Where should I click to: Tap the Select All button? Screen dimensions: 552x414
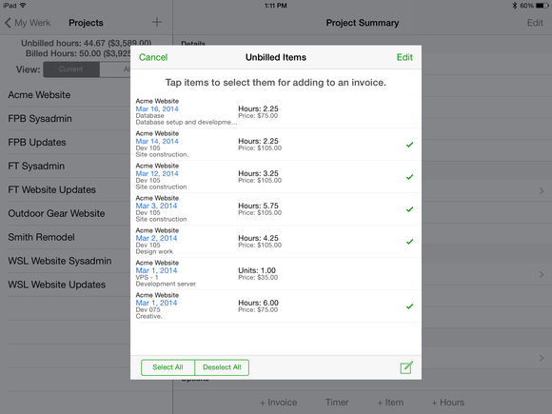[168, 367]
